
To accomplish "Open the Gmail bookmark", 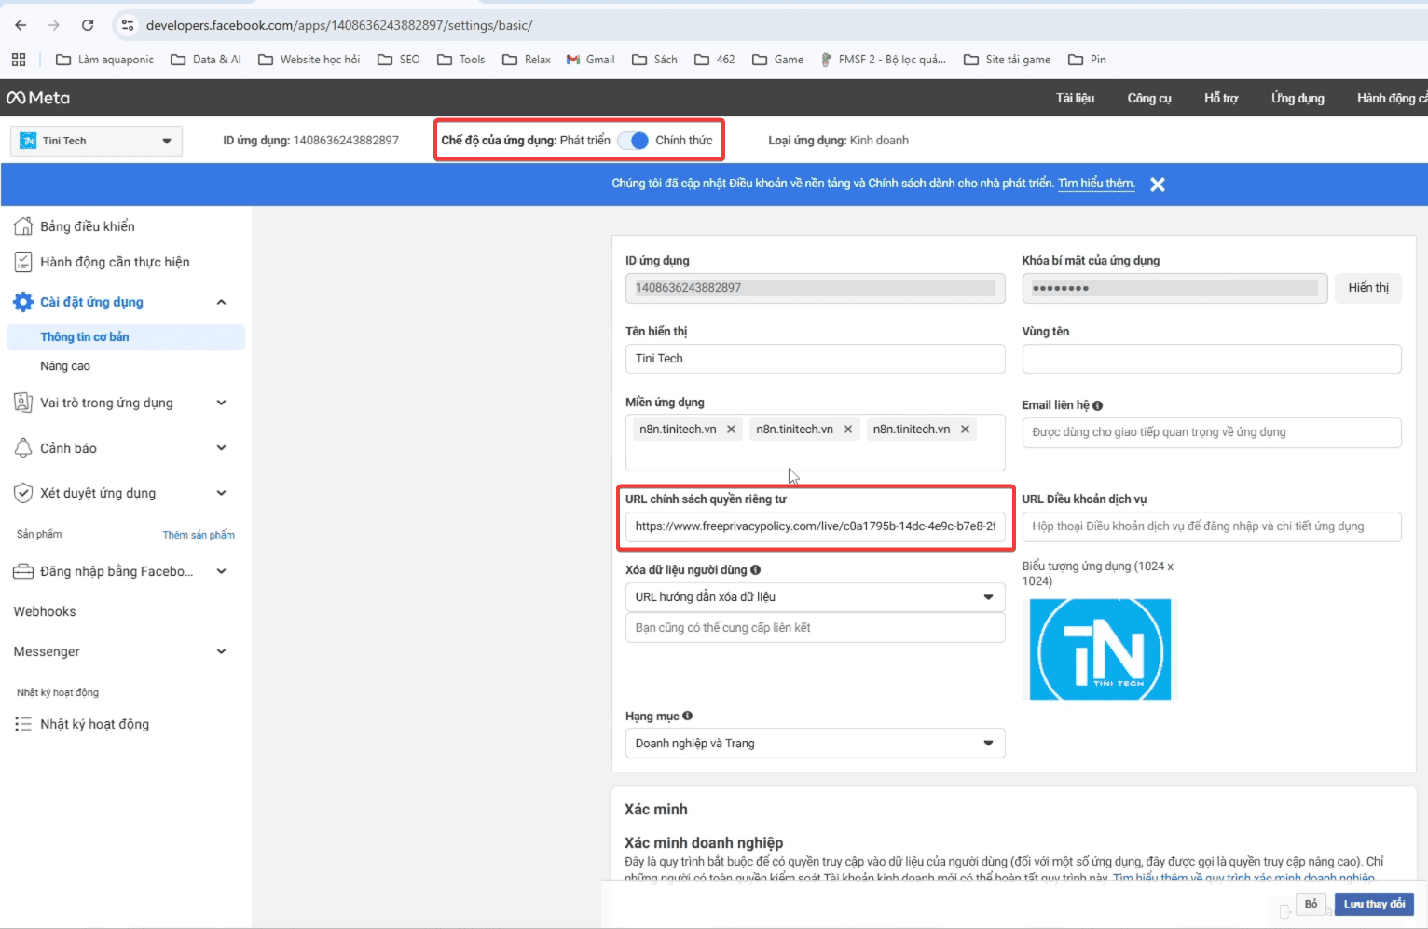I will [590, 60].
